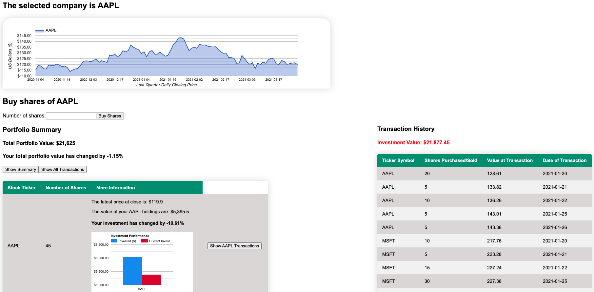Image resolution: width=594 pixels, height=292 pixels.
Task: Click the Number of Shares column header
Action: point(66,188)
